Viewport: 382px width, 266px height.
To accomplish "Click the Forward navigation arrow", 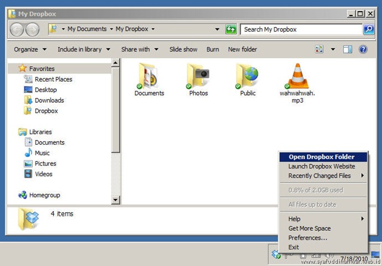I will (32, 30).
